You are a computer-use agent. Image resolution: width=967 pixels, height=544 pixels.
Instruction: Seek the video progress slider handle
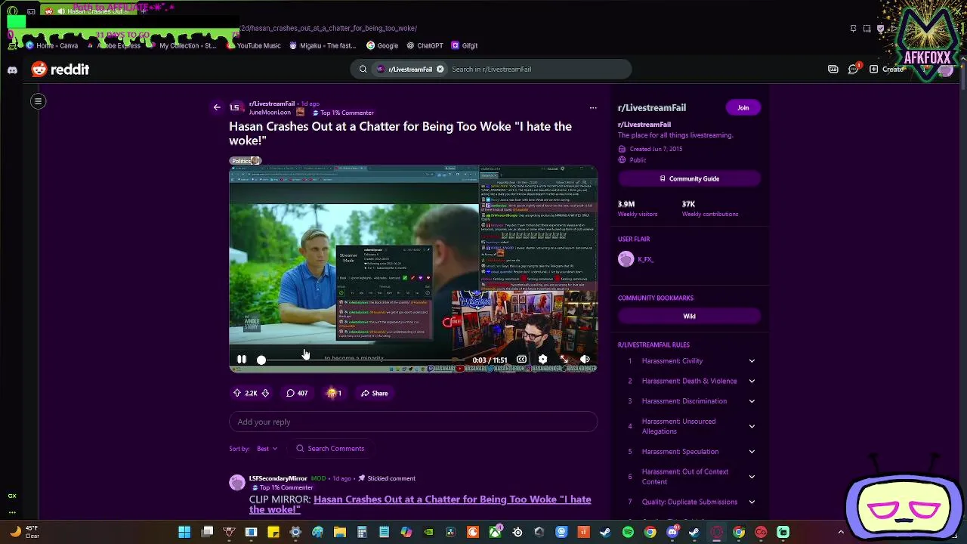(261, 360)
